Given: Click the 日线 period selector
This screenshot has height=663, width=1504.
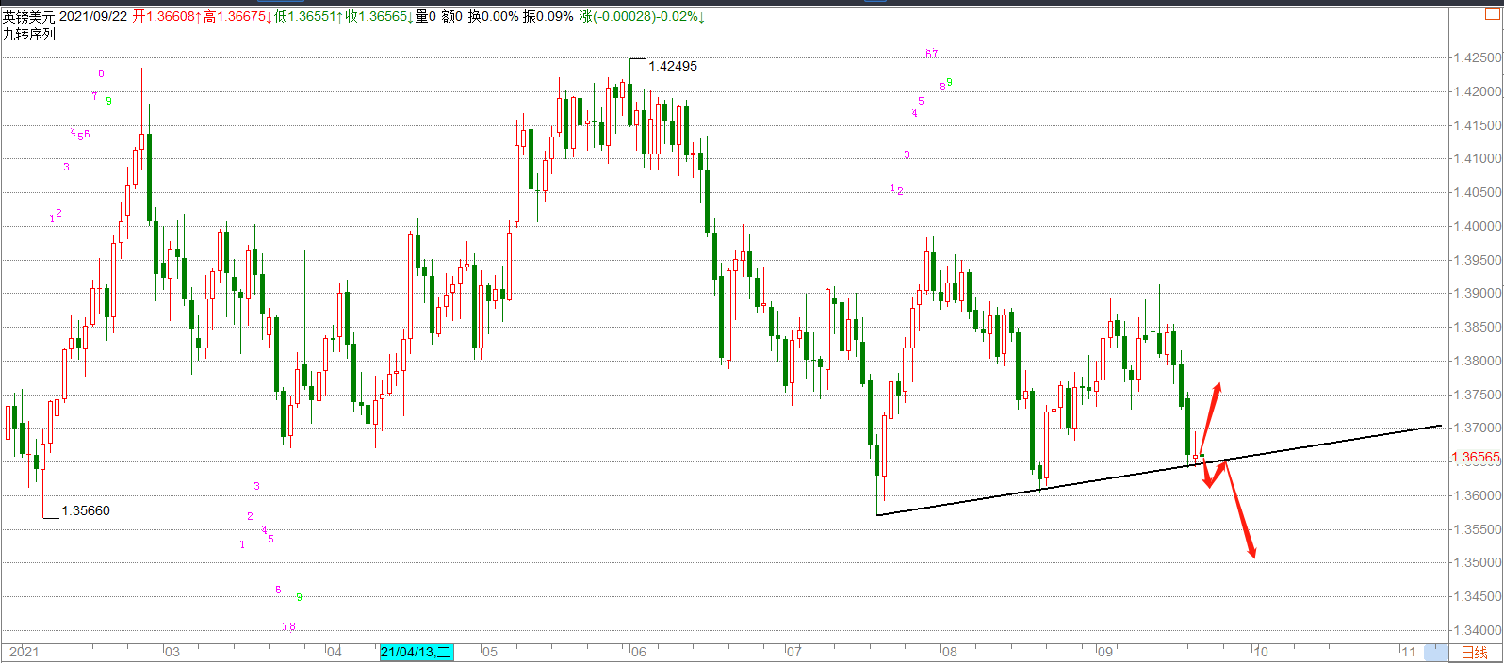Looking at the screenshot, I should pyautogui.click(x=1474, y=652).
